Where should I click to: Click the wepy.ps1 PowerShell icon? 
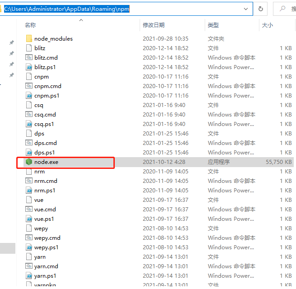[x=29, y=247]
